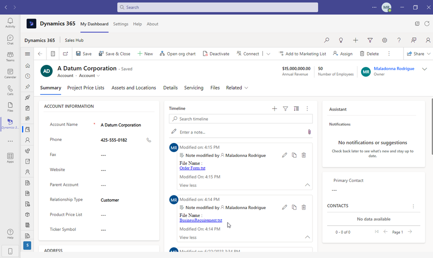Click the Account Name field value
Screen dimensions: 433x258
tap(120, 125)
